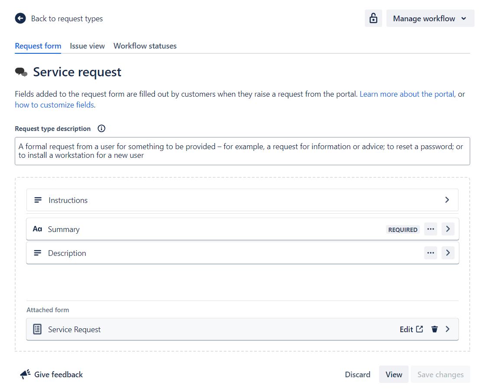Open more options menu for the Description field
This screenshot has height=392, width=491.
(x=430, y=253)
